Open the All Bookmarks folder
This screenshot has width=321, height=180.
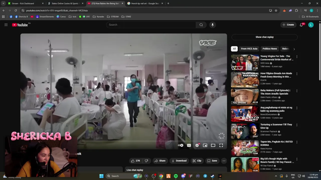310,17
